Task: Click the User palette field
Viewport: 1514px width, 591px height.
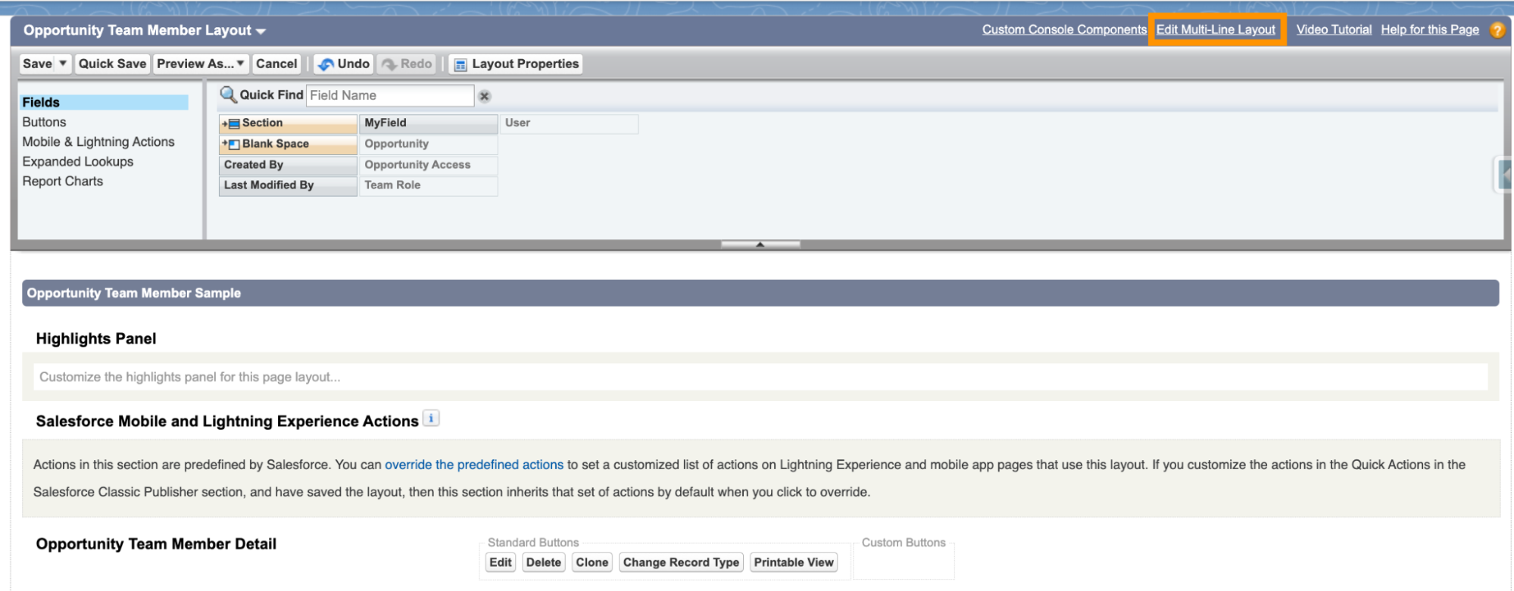Action: 570,123
